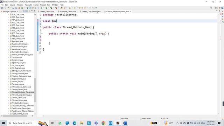The height and width of the screenshot is (126, 224).
Task: Collapse the main method fold on line 7
Action: tap(42, 34)
